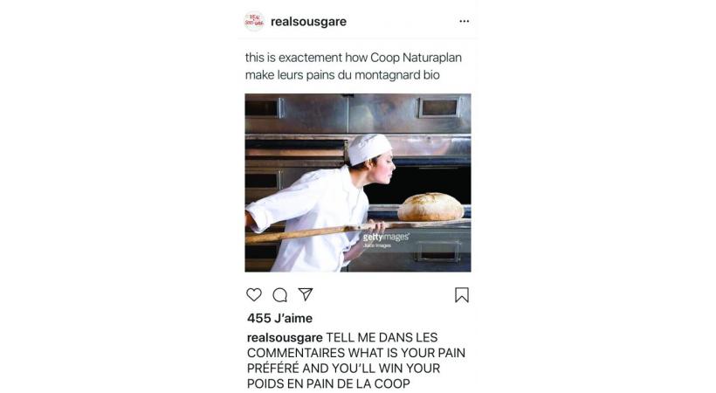
Task: View the 455 J'aime likes list
Action: pyautogui.click(x=280, y=318)
